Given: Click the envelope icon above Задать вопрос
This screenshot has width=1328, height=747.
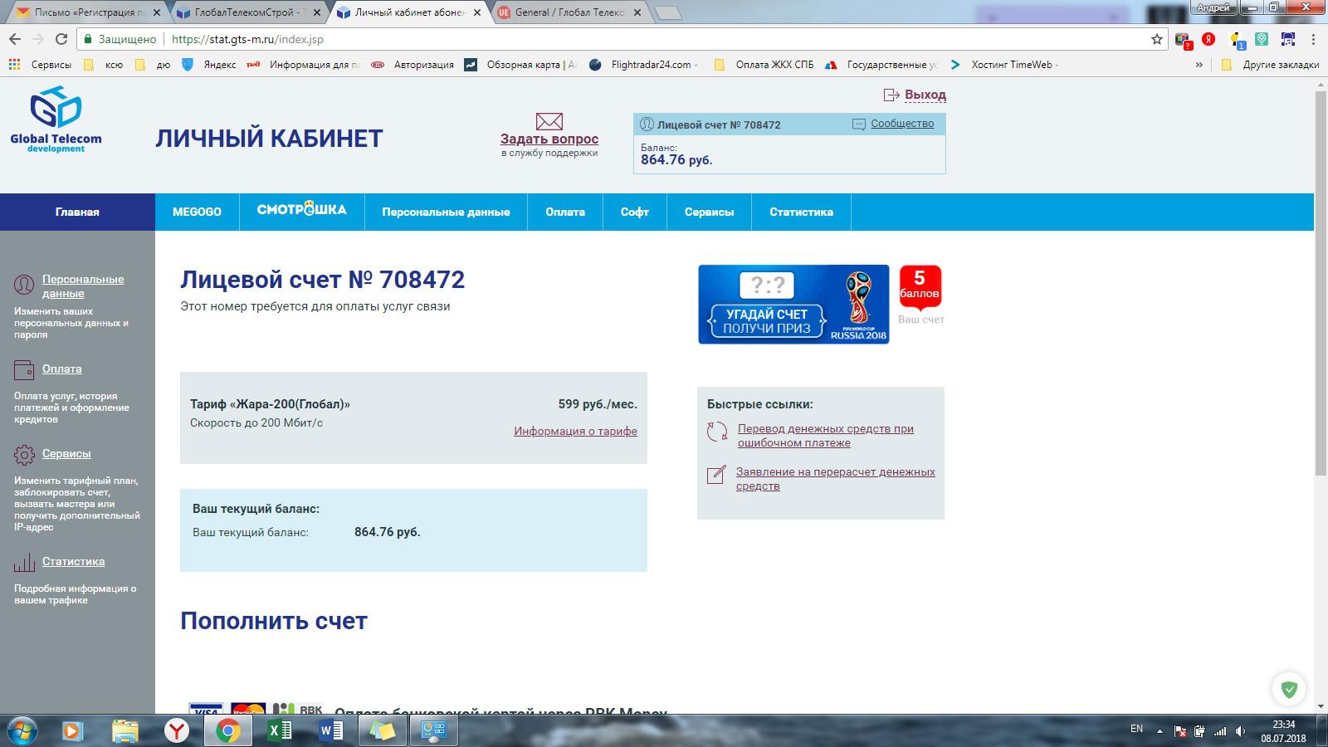Looking at the screenshot, I should coord(549,122).
